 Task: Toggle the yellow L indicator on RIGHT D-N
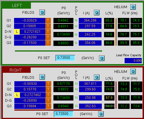17,95
